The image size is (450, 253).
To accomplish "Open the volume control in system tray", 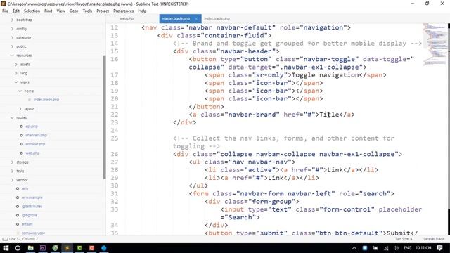I will click(x=396, y=248).
